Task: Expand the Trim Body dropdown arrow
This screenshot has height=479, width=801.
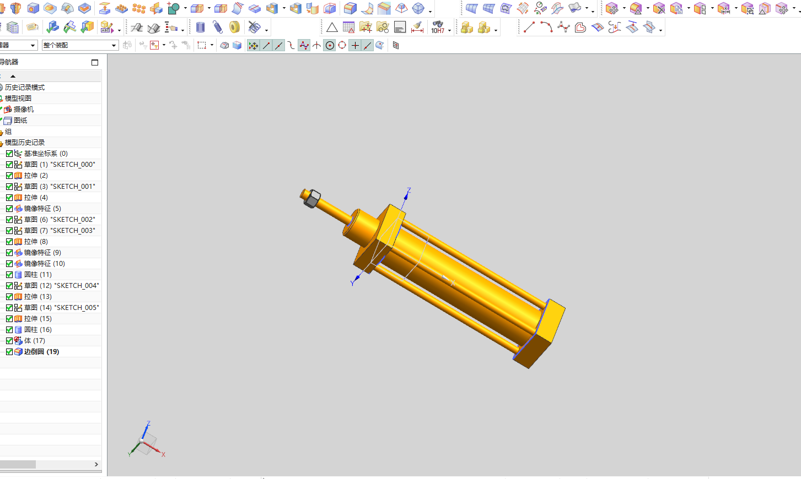Action: (x=208, y=8)
